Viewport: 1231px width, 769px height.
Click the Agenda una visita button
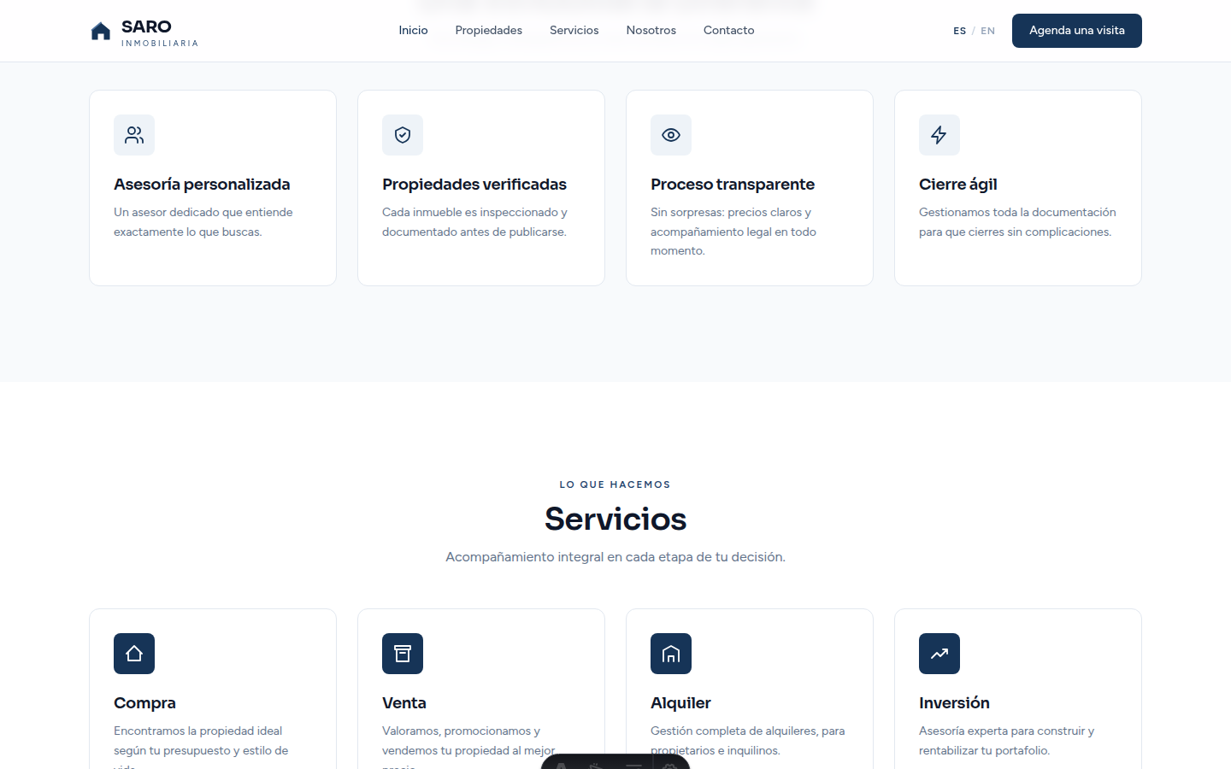[1077, 31]
